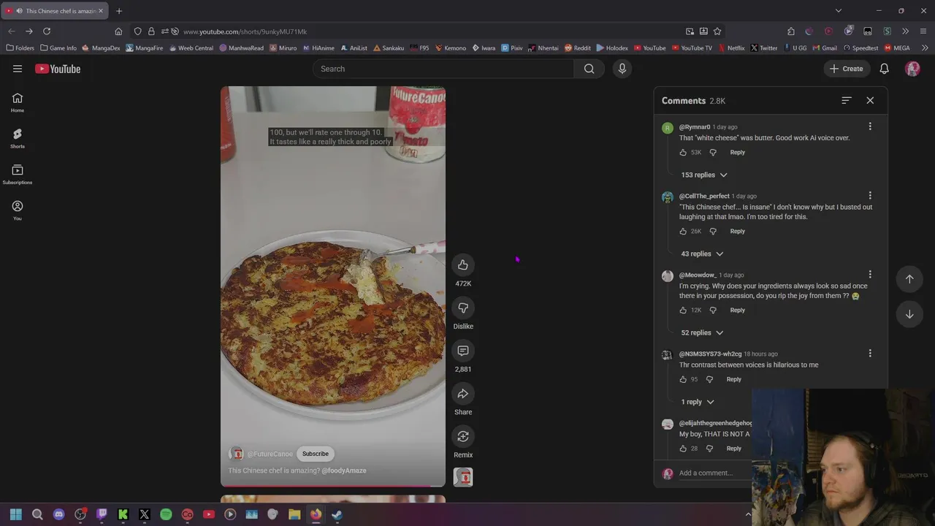Like @Rymnar0's comment with 53K likes
935x526 pixels.
[x=683, y=152]
